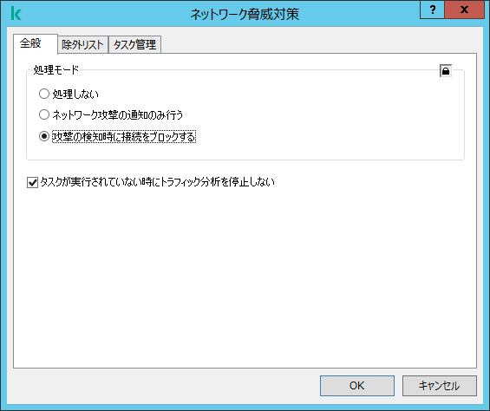
Task: Close the ネットワーク脅威対策 dialog with X
Action: point(464,10)
